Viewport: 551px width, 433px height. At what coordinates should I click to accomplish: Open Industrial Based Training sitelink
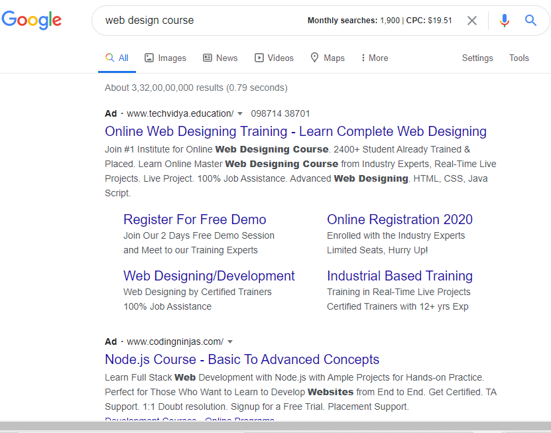tap(400, 276)
